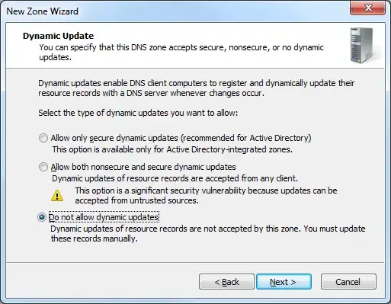Click the 'Select the type of dynamic updates' prompt
391x304 pixels.
138,113
